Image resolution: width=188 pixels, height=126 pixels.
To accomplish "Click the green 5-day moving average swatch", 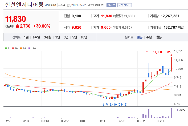I will 6,48.
